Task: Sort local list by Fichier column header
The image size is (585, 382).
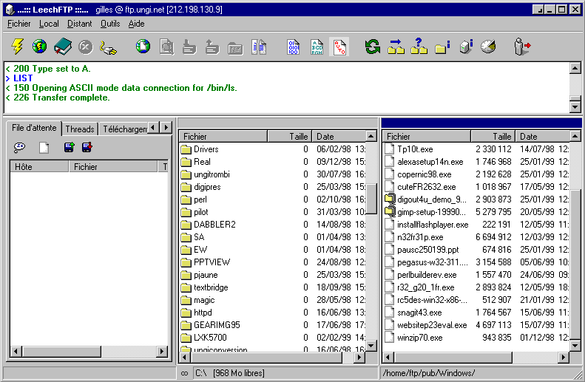Action: tap(223, 137)
